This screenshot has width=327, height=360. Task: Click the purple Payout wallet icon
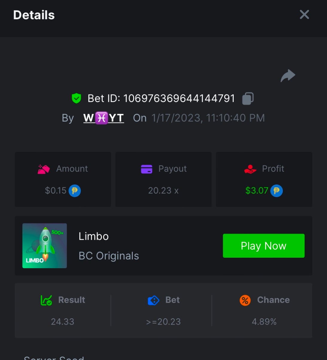147,169
